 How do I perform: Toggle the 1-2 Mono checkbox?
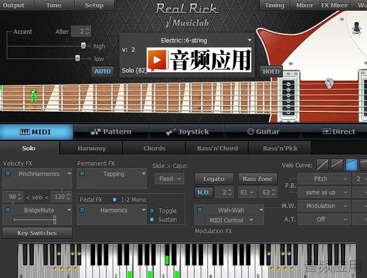(x=114, y=200)
